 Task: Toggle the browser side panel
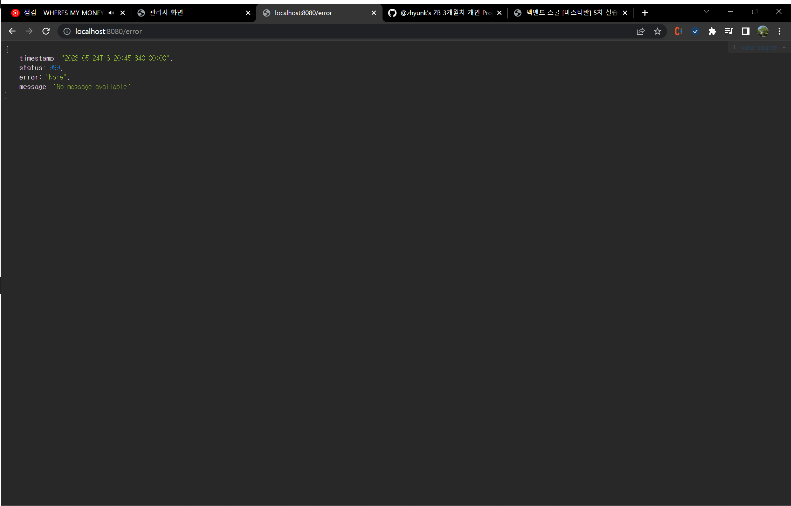click(746, 32)
